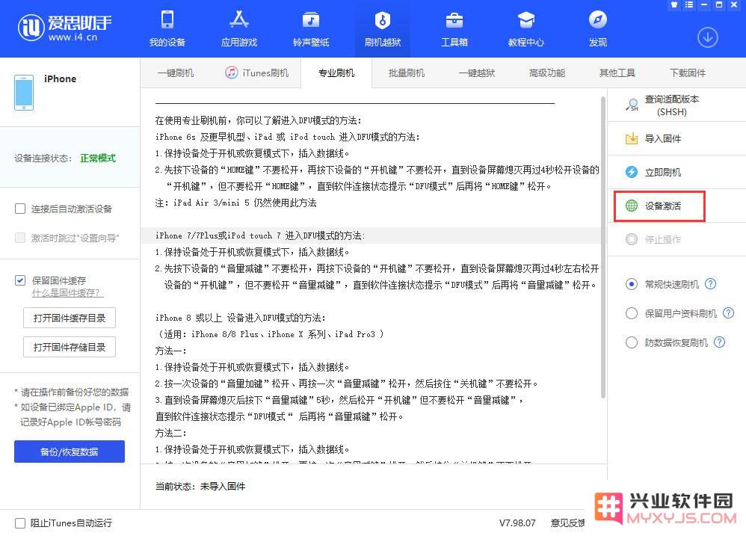Click the 意见反馈 feedback link

567,523
